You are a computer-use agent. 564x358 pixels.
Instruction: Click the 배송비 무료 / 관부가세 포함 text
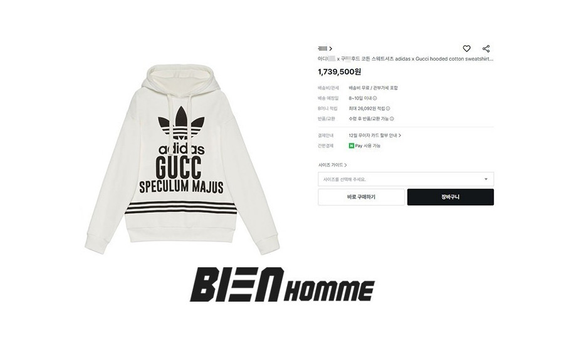pos(373,88)
